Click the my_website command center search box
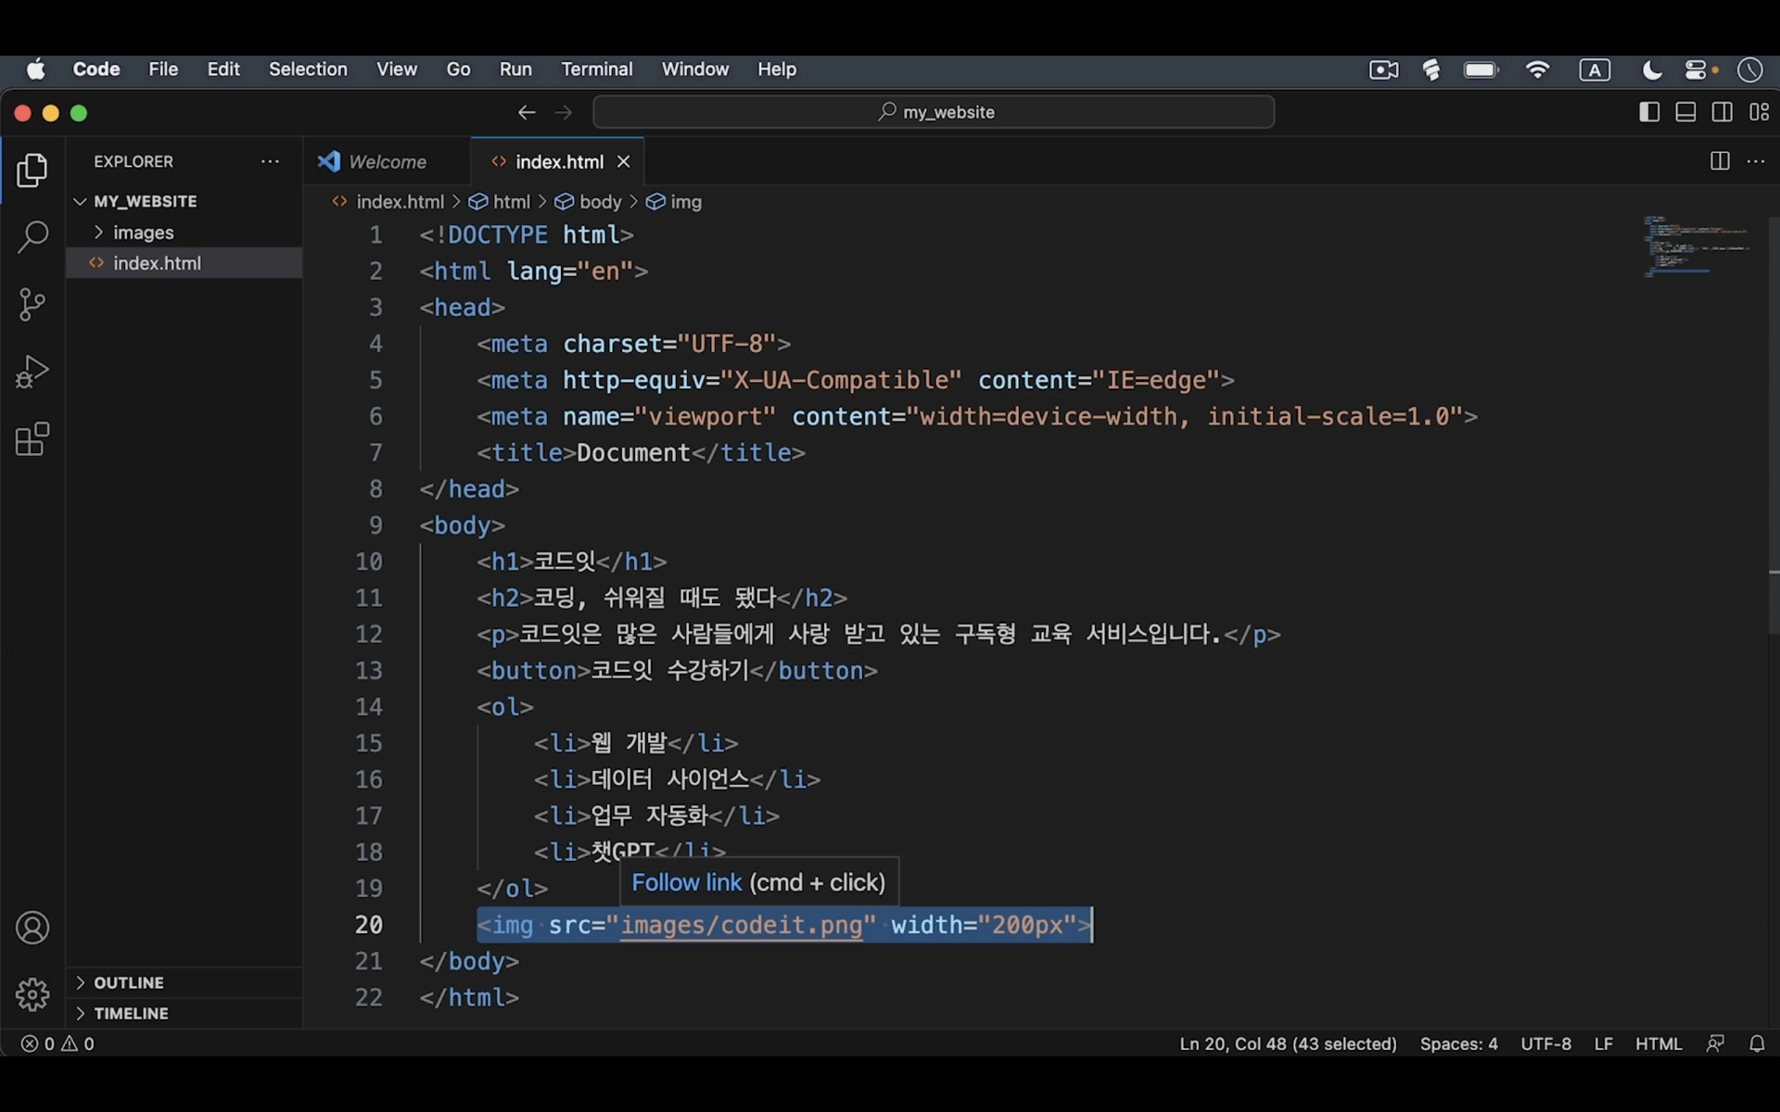 tap(933, 111)
